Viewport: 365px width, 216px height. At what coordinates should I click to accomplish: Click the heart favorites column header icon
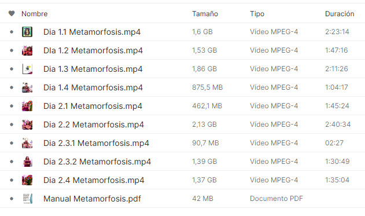(12, 13)
